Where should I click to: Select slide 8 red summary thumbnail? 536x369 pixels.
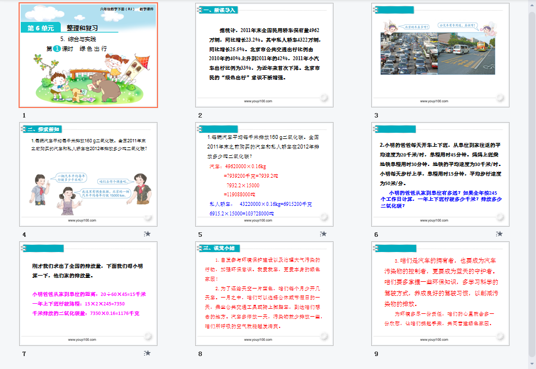point(264,294)
